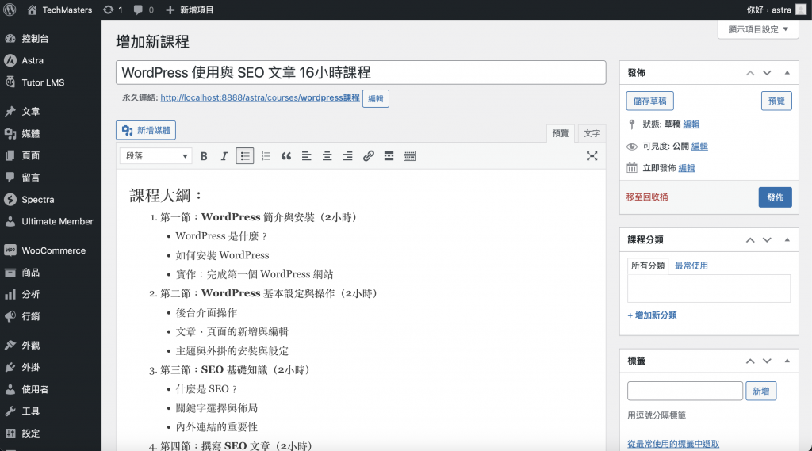Toggle bulleted list
The height and width of the screenshot is (451, 812).
[x=245, y=156]
